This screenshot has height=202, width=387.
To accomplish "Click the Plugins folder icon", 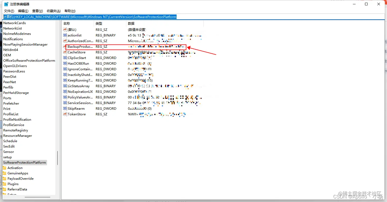I will 4,184.
